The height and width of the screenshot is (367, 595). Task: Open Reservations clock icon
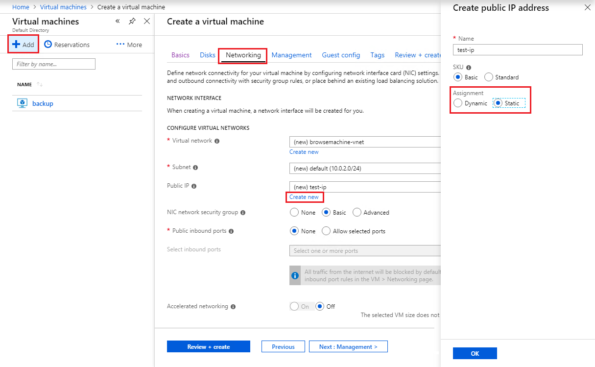point(48,44)
